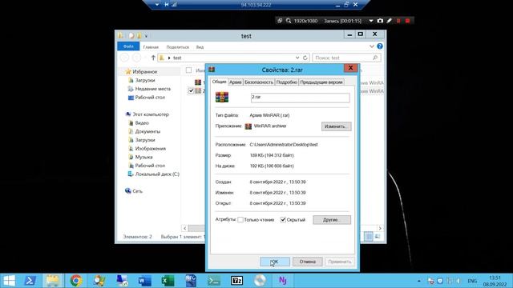
Task: Open the address bar history dropdown
Action: [x=297, y=58]
